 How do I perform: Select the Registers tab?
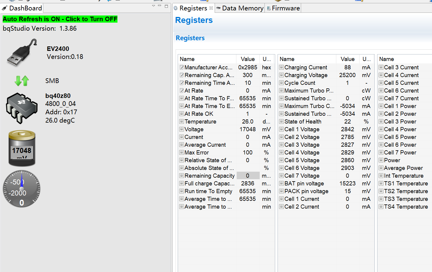point(193,8)
